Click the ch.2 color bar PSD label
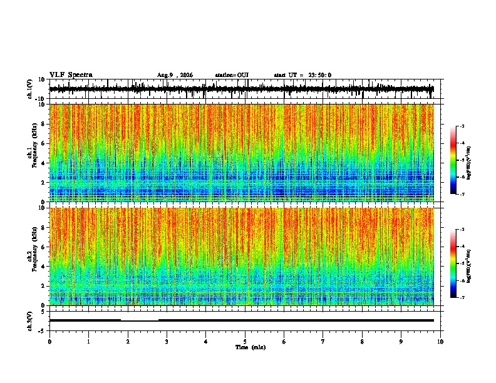 [x=468, y=266]
